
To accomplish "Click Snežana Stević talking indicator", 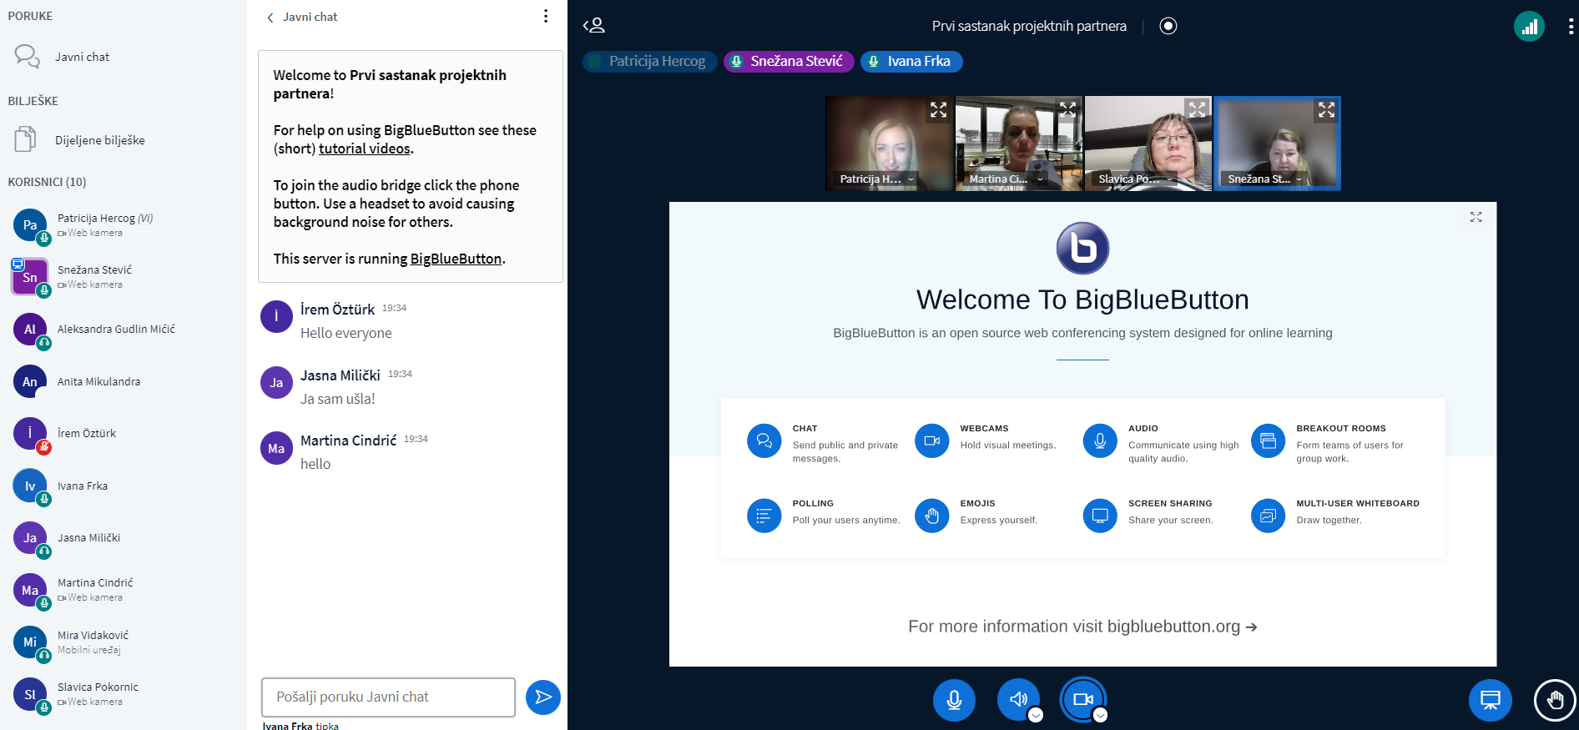I will coord(789,62).
